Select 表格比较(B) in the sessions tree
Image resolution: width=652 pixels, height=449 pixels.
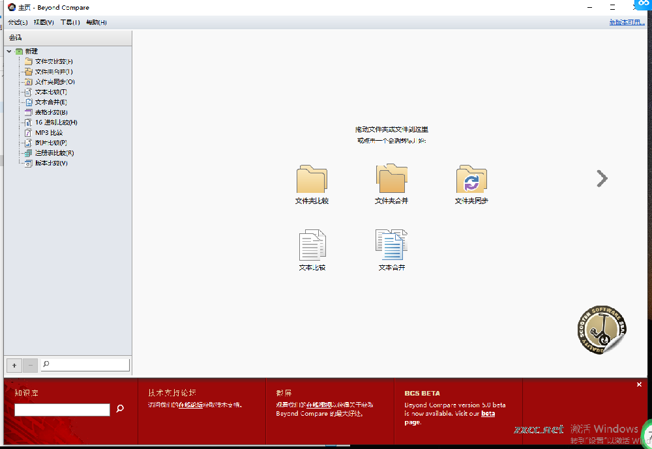[51, 112]
